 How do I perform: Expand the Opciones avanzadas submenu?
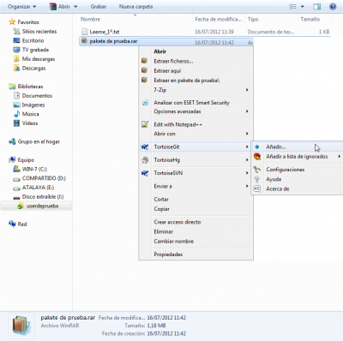click(247, 111)
